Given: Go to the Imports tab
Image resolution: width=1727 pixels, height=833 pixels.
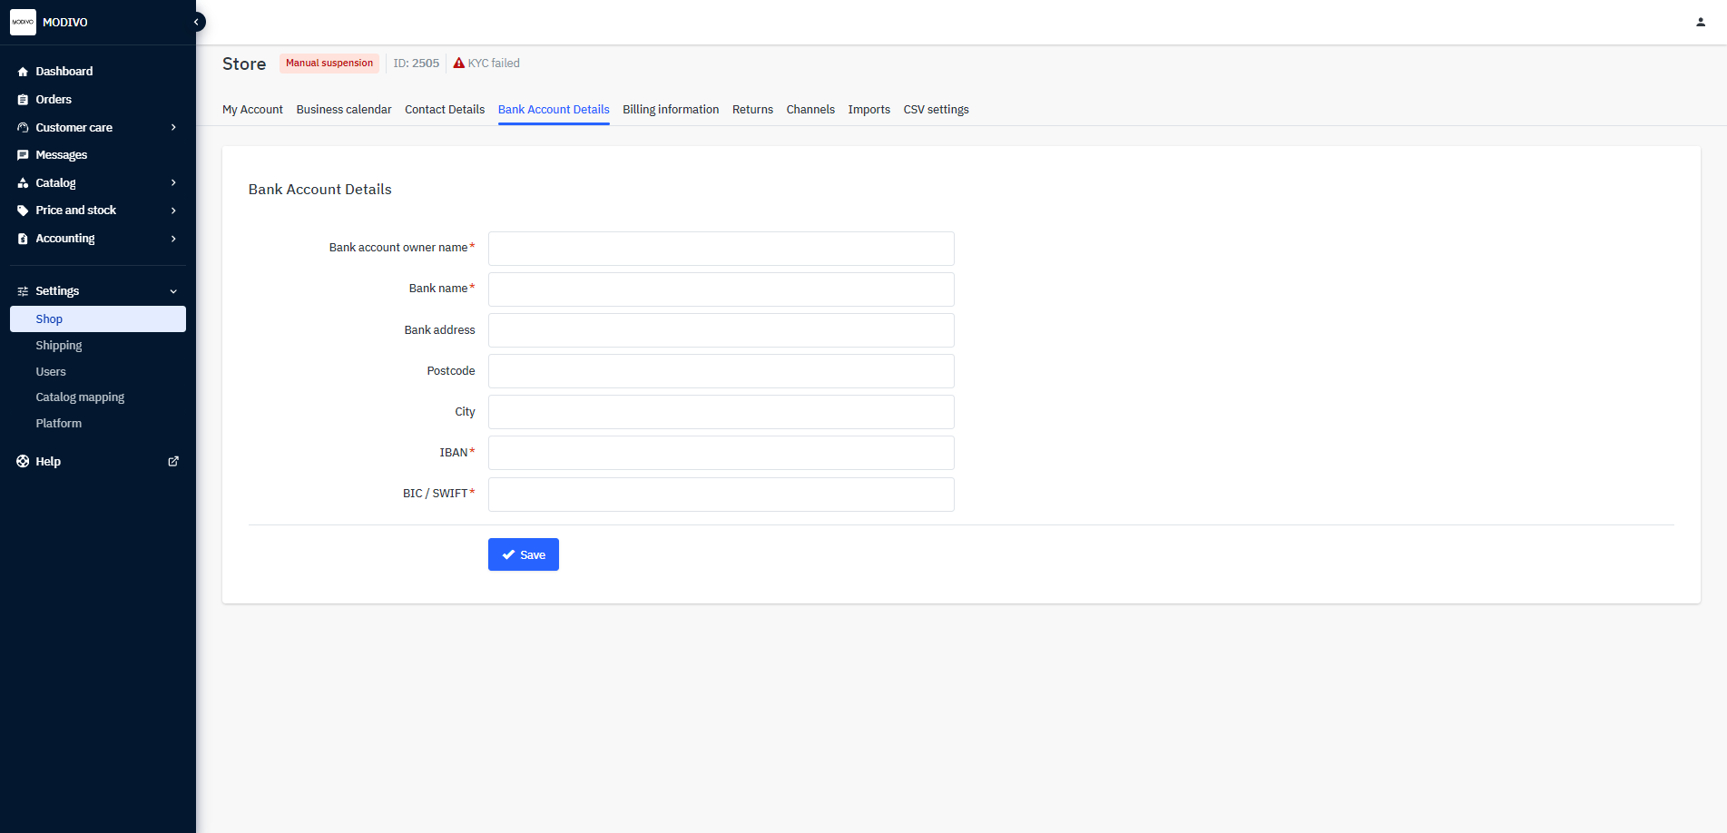Looking at the screenshot, I should [x=868, y=110].
